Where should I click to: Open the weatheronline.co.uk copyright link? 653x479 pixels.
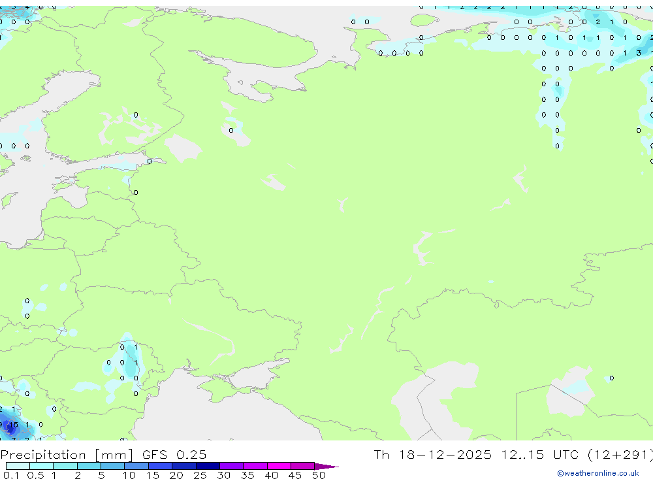597,473
